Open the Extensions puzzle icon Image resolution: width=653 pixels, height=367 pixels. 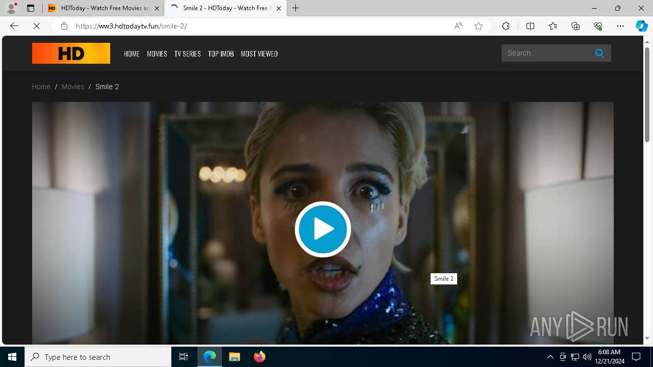tap(506, 26)
